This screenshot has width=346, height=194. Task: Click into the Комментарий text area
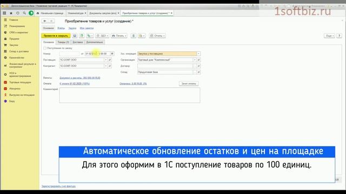coord(130,95)
